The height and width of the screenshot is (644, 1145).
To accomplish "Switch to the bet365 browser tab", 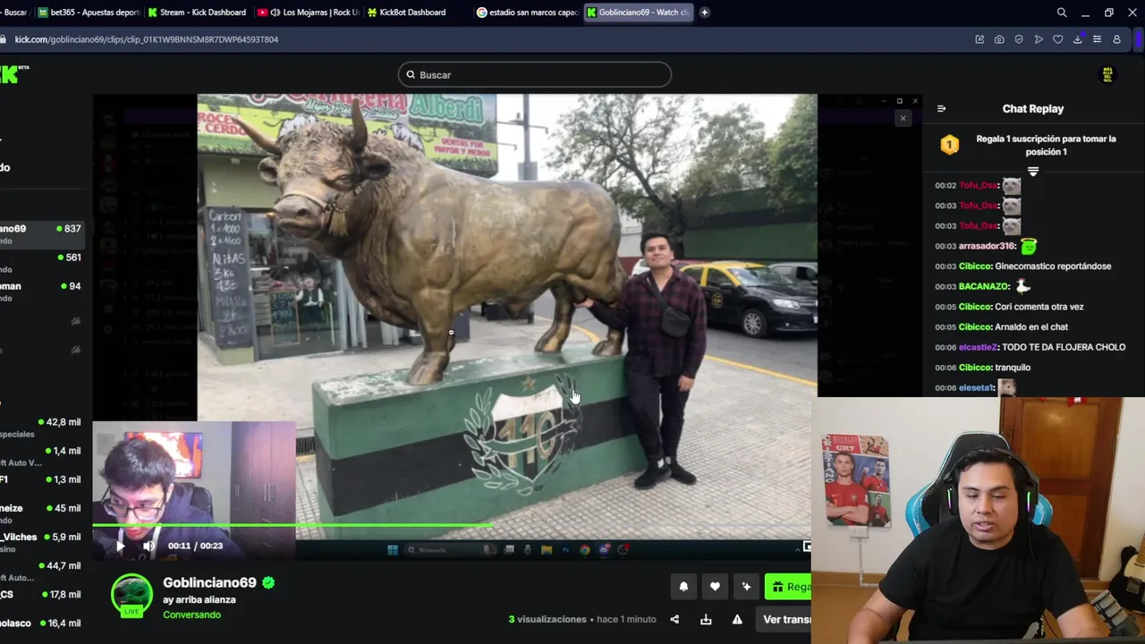I will tap(89, 13).
